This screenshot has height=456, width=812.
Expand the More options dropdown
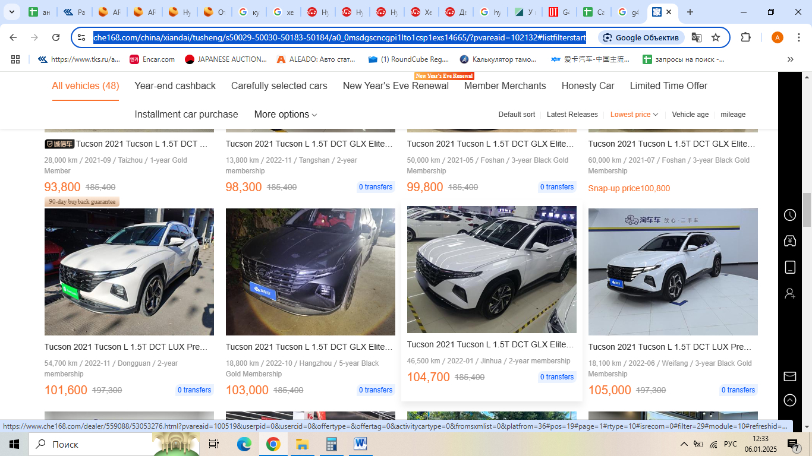[x=285, y=115]
